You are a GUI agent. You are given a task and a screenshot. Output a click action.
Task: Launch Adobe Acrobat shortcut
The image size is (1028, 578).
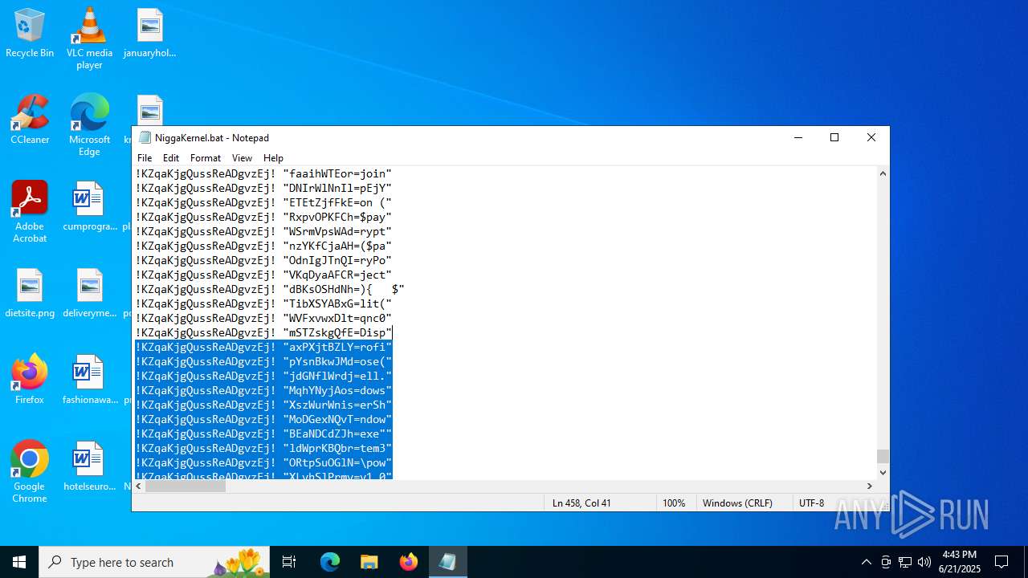30,212
